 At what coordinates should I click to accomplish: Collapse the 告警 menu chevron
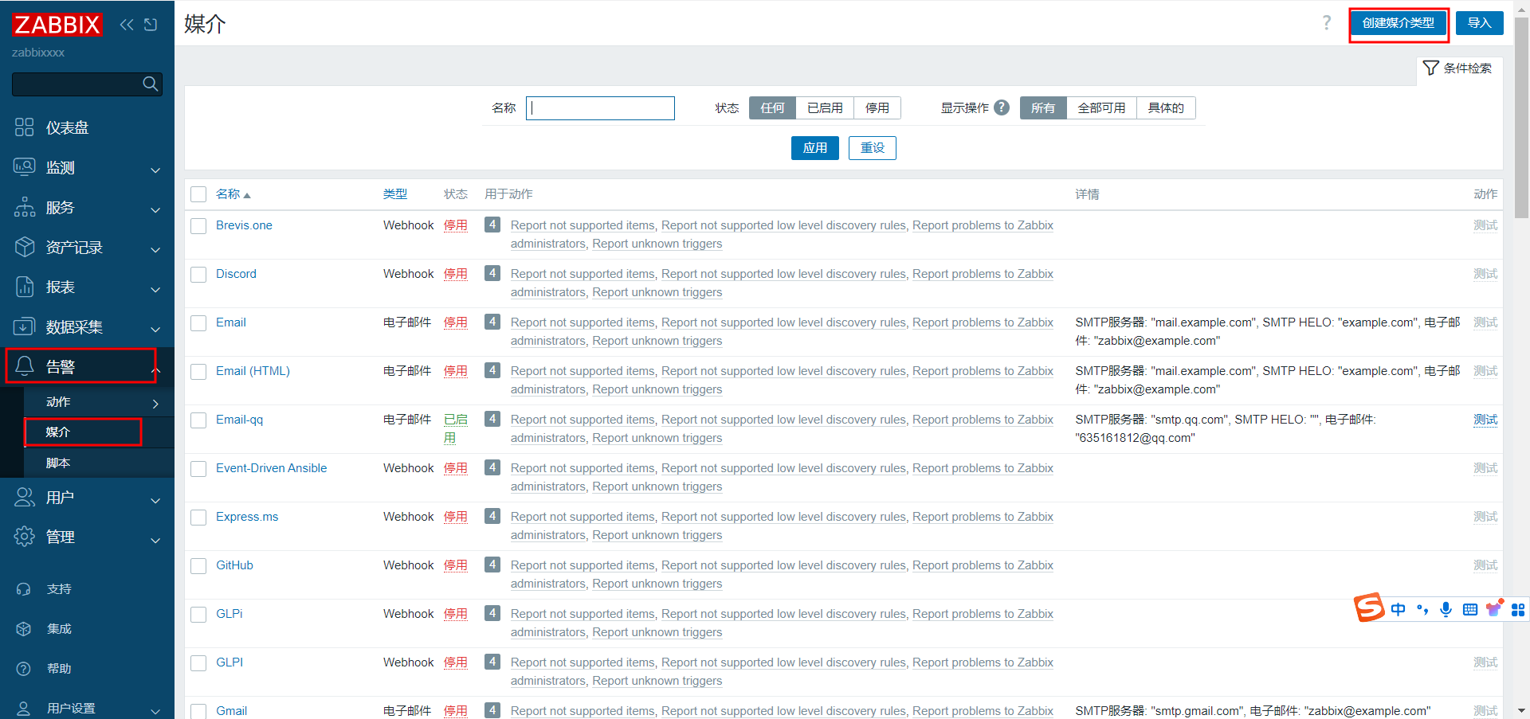[156, 369]
